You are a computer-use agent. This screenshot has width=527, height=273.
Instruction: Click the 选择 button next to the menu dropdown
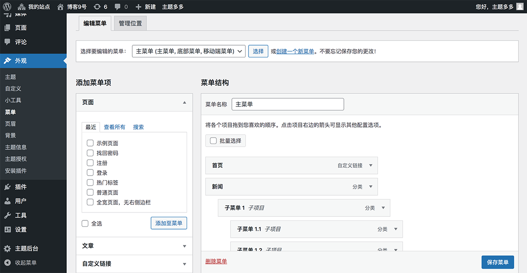click(258, 51)
